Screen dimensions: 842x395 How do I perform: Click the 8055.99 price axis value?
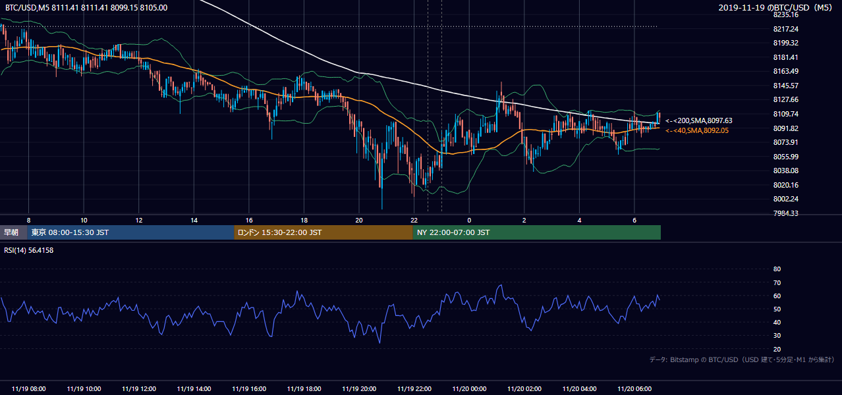click(785, 157)
